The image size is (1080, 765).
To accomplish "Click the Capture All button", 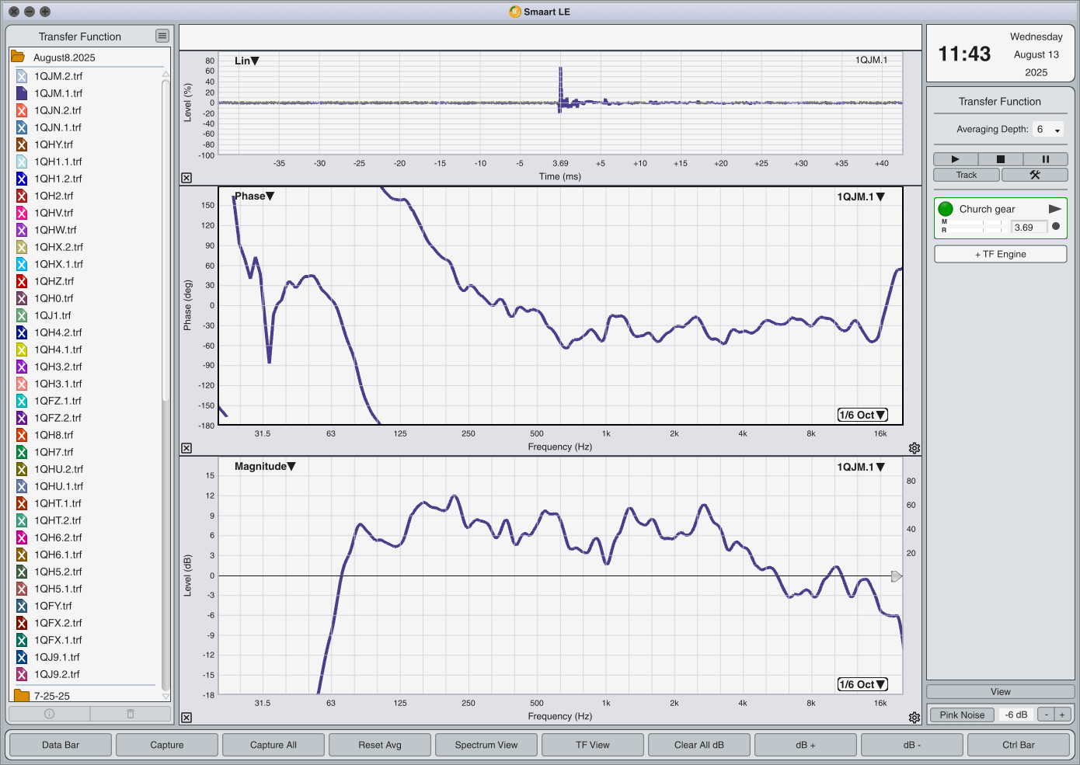I will [273, 745].
